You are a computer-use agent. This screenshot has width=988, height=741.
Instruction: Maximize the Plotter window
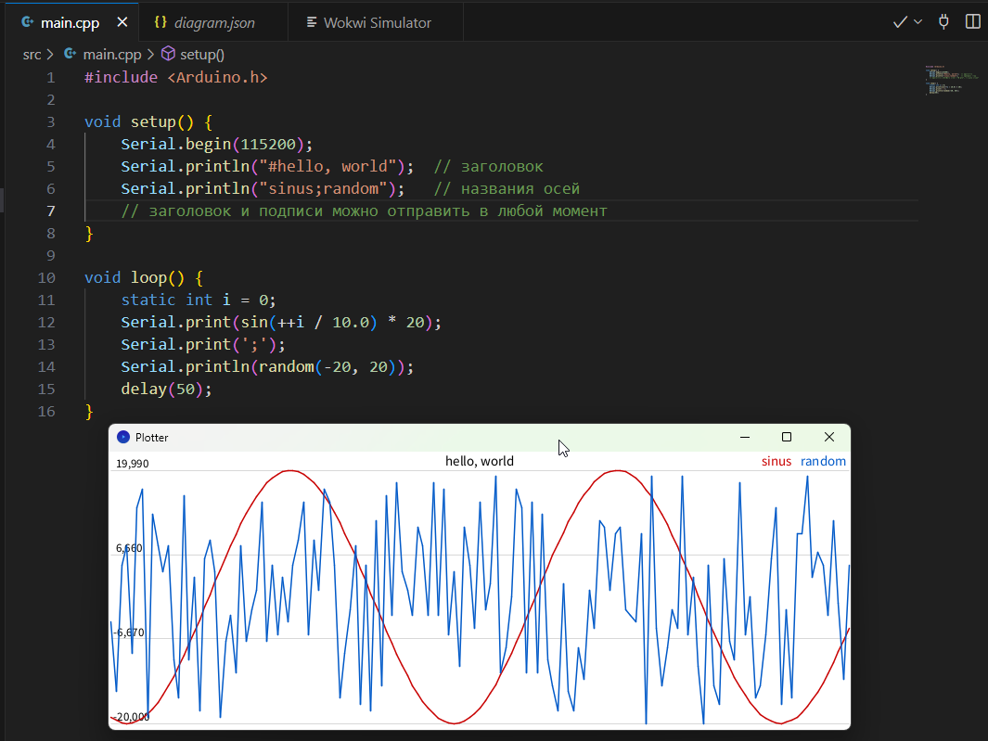click(x=787, y=438)
